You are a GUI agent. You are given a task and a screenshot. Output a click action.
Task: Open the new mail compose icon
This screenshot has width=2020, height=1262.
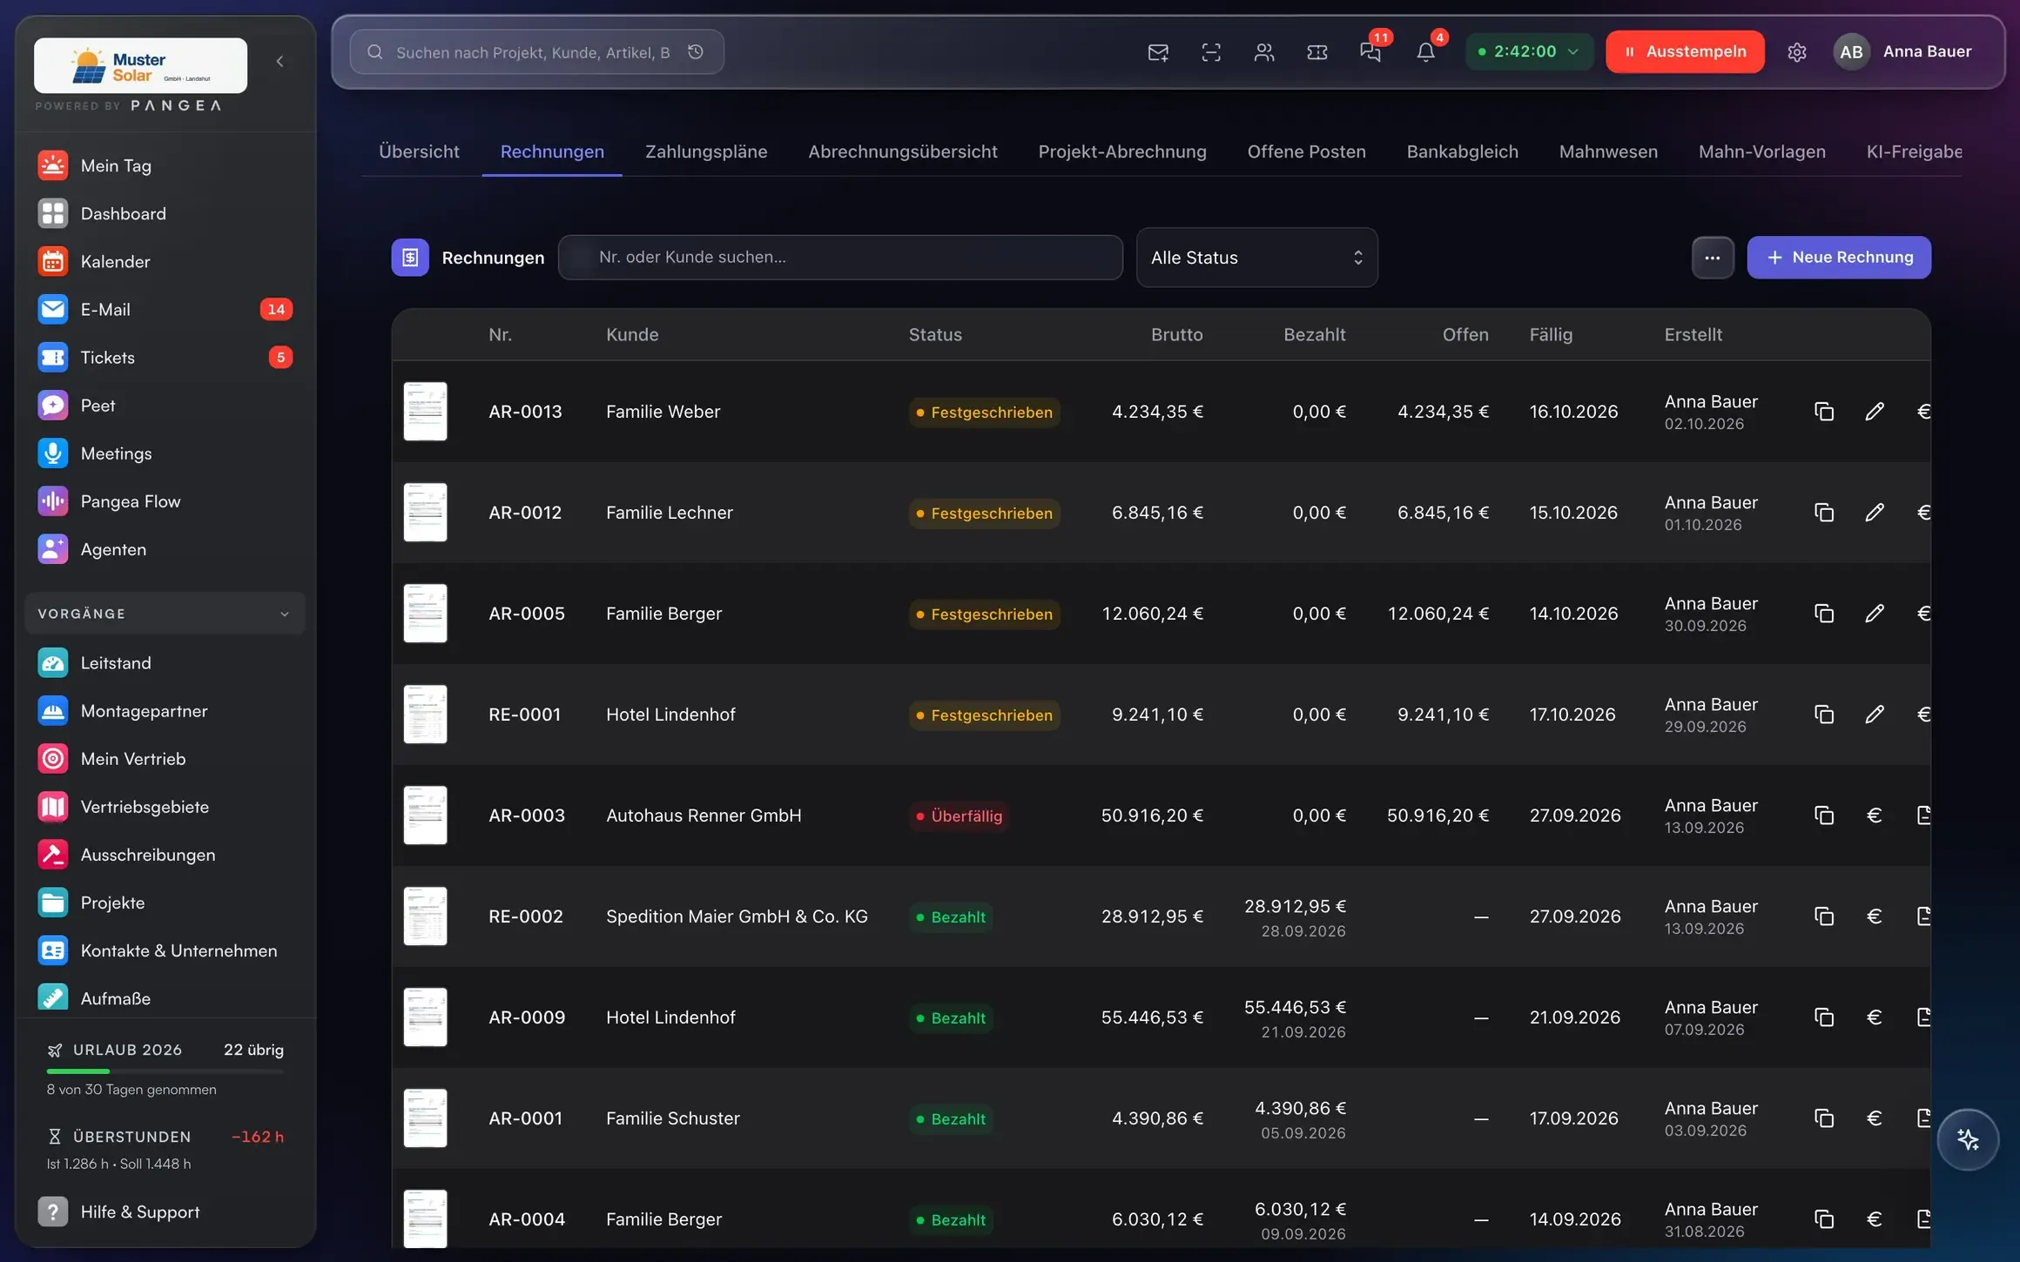point(1158,52)
